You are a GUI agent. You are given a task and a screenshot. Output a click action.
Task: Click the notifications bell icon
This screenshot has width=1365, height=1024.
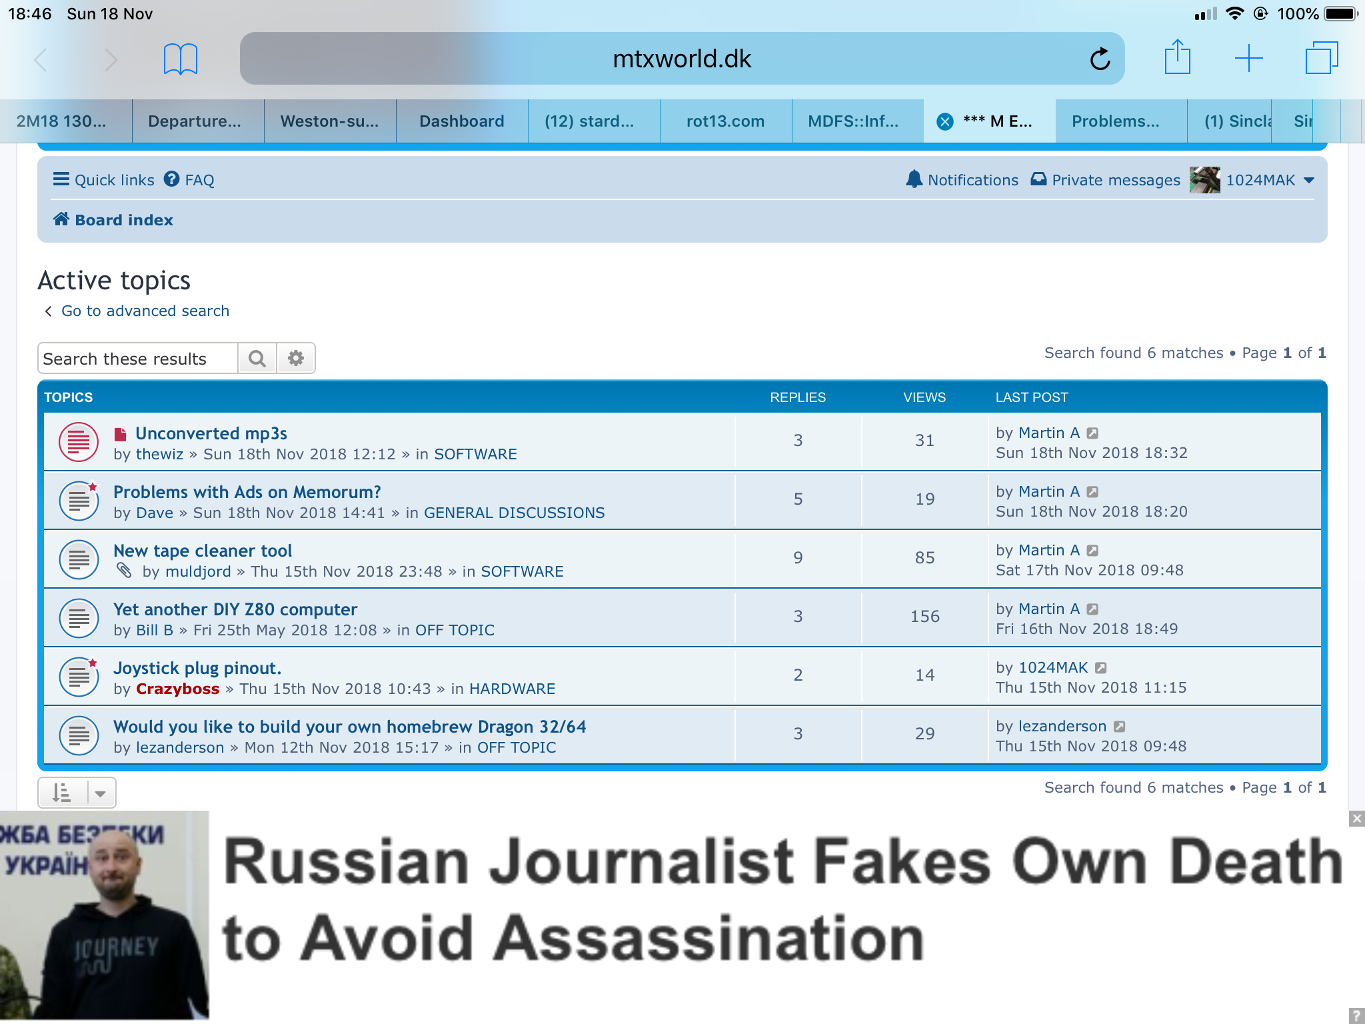(x=914, y=179)
